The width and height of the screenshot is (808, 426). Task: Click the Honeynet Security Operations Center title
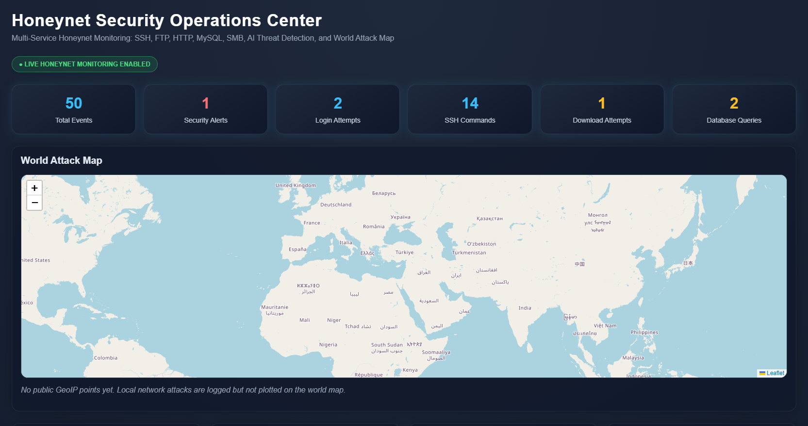tap(166, 20)
